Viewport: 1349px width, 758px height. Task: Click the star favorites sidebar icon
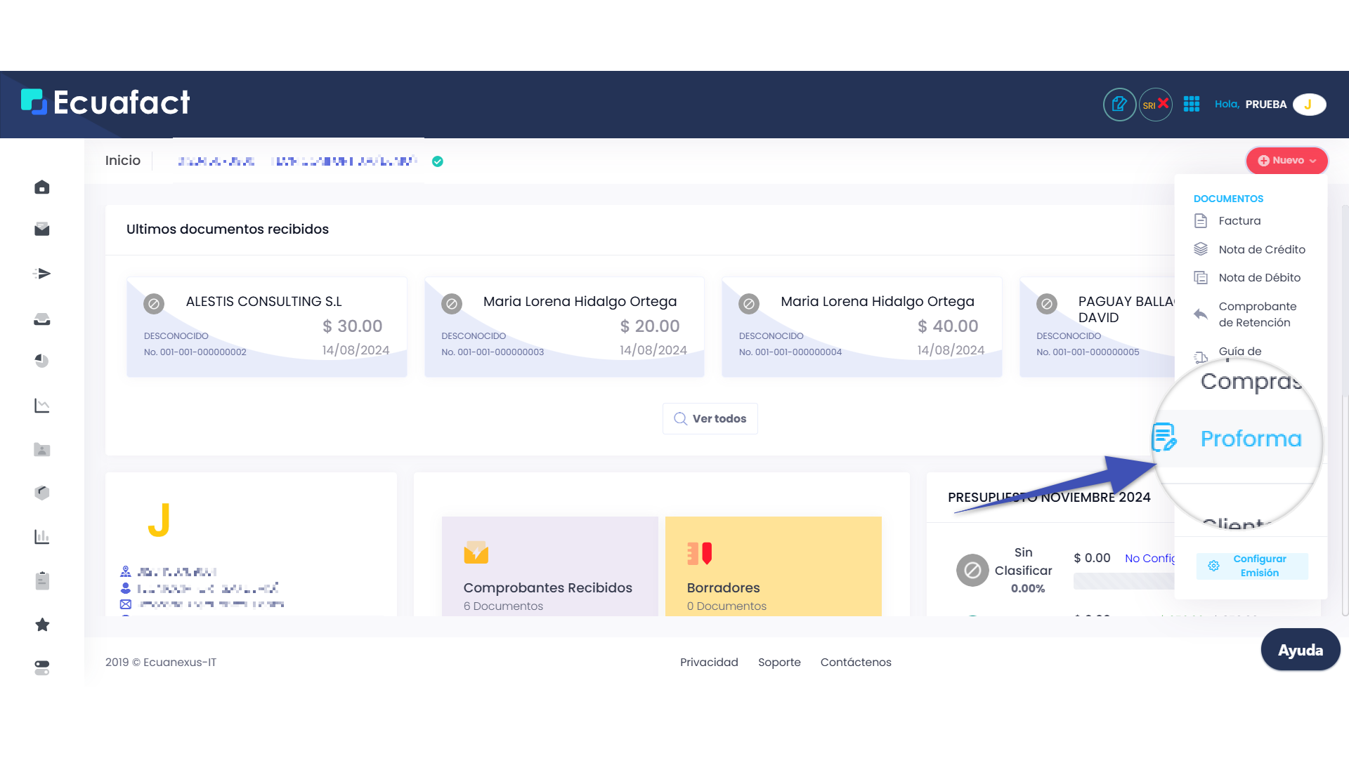pos(42,625)
